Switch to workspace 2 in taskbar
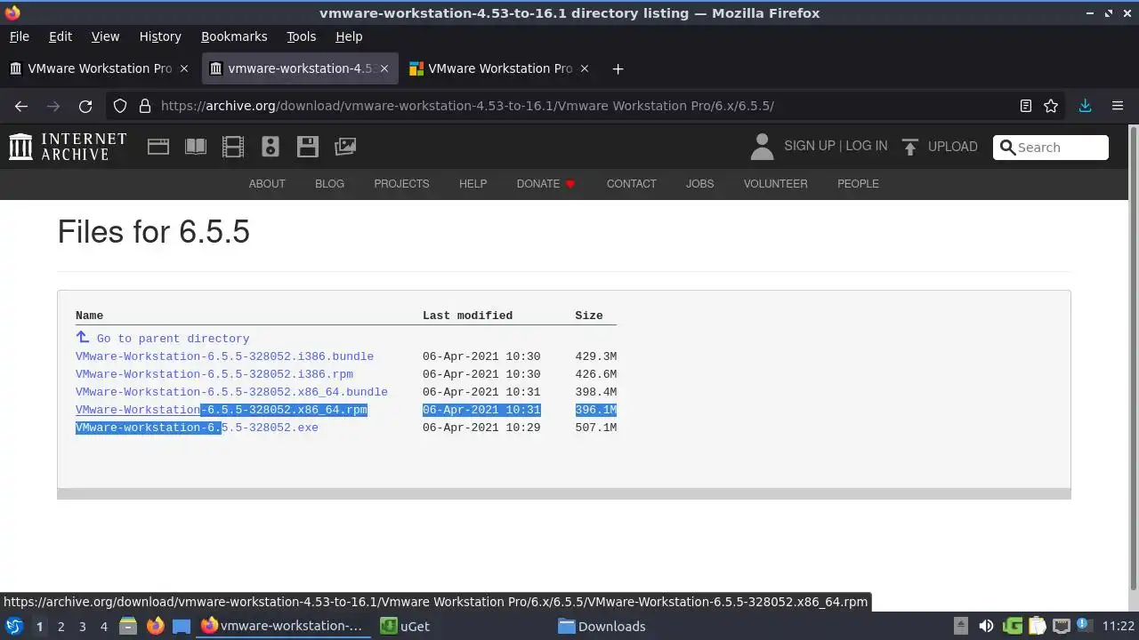The height and width of the screenshot is (640, 1139). coord(61,627)
